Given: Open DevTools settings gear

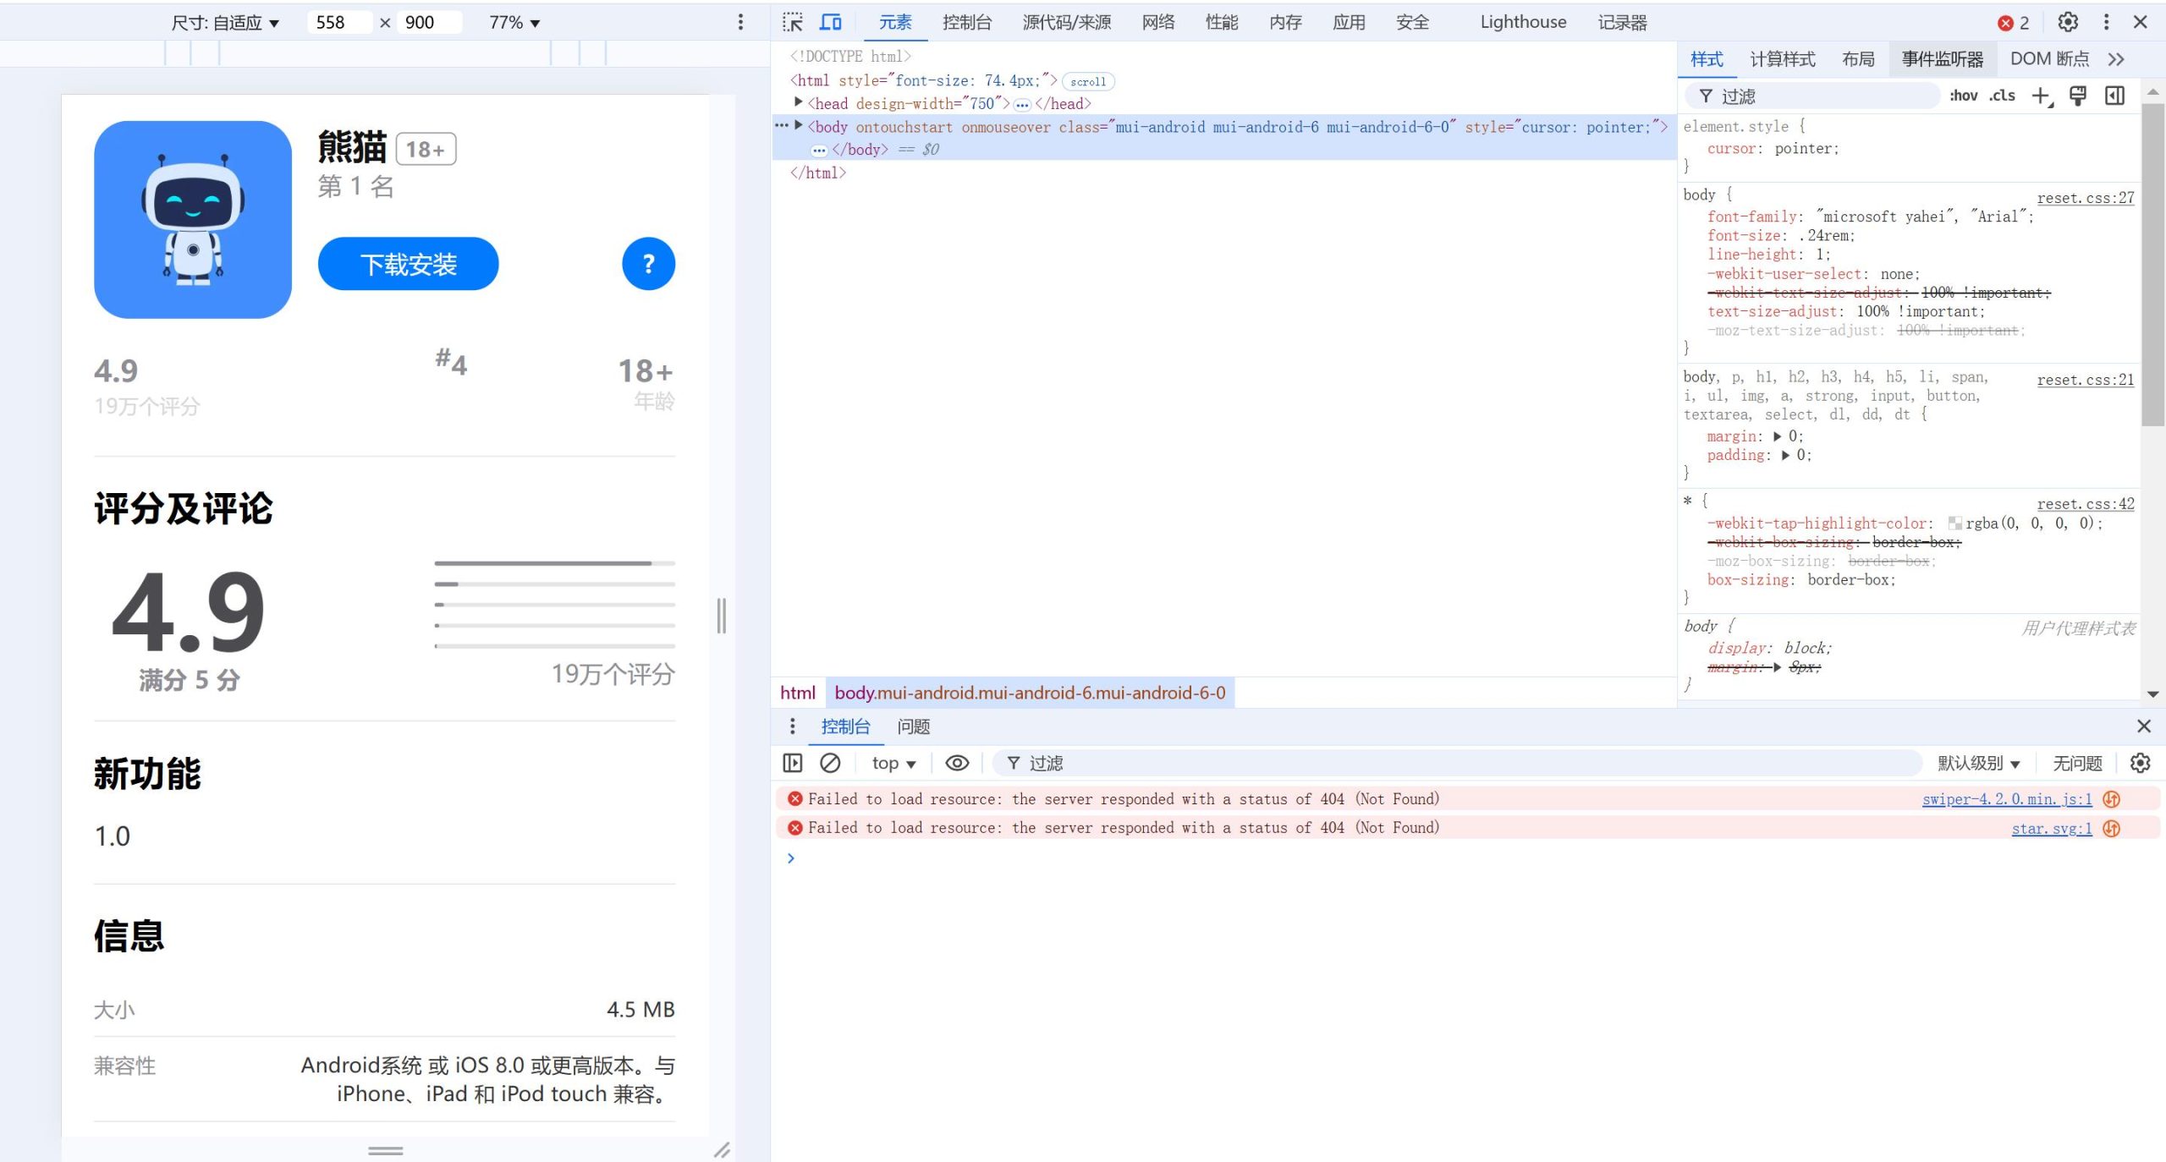Looking at the screenshot, I should point(2068,22).
